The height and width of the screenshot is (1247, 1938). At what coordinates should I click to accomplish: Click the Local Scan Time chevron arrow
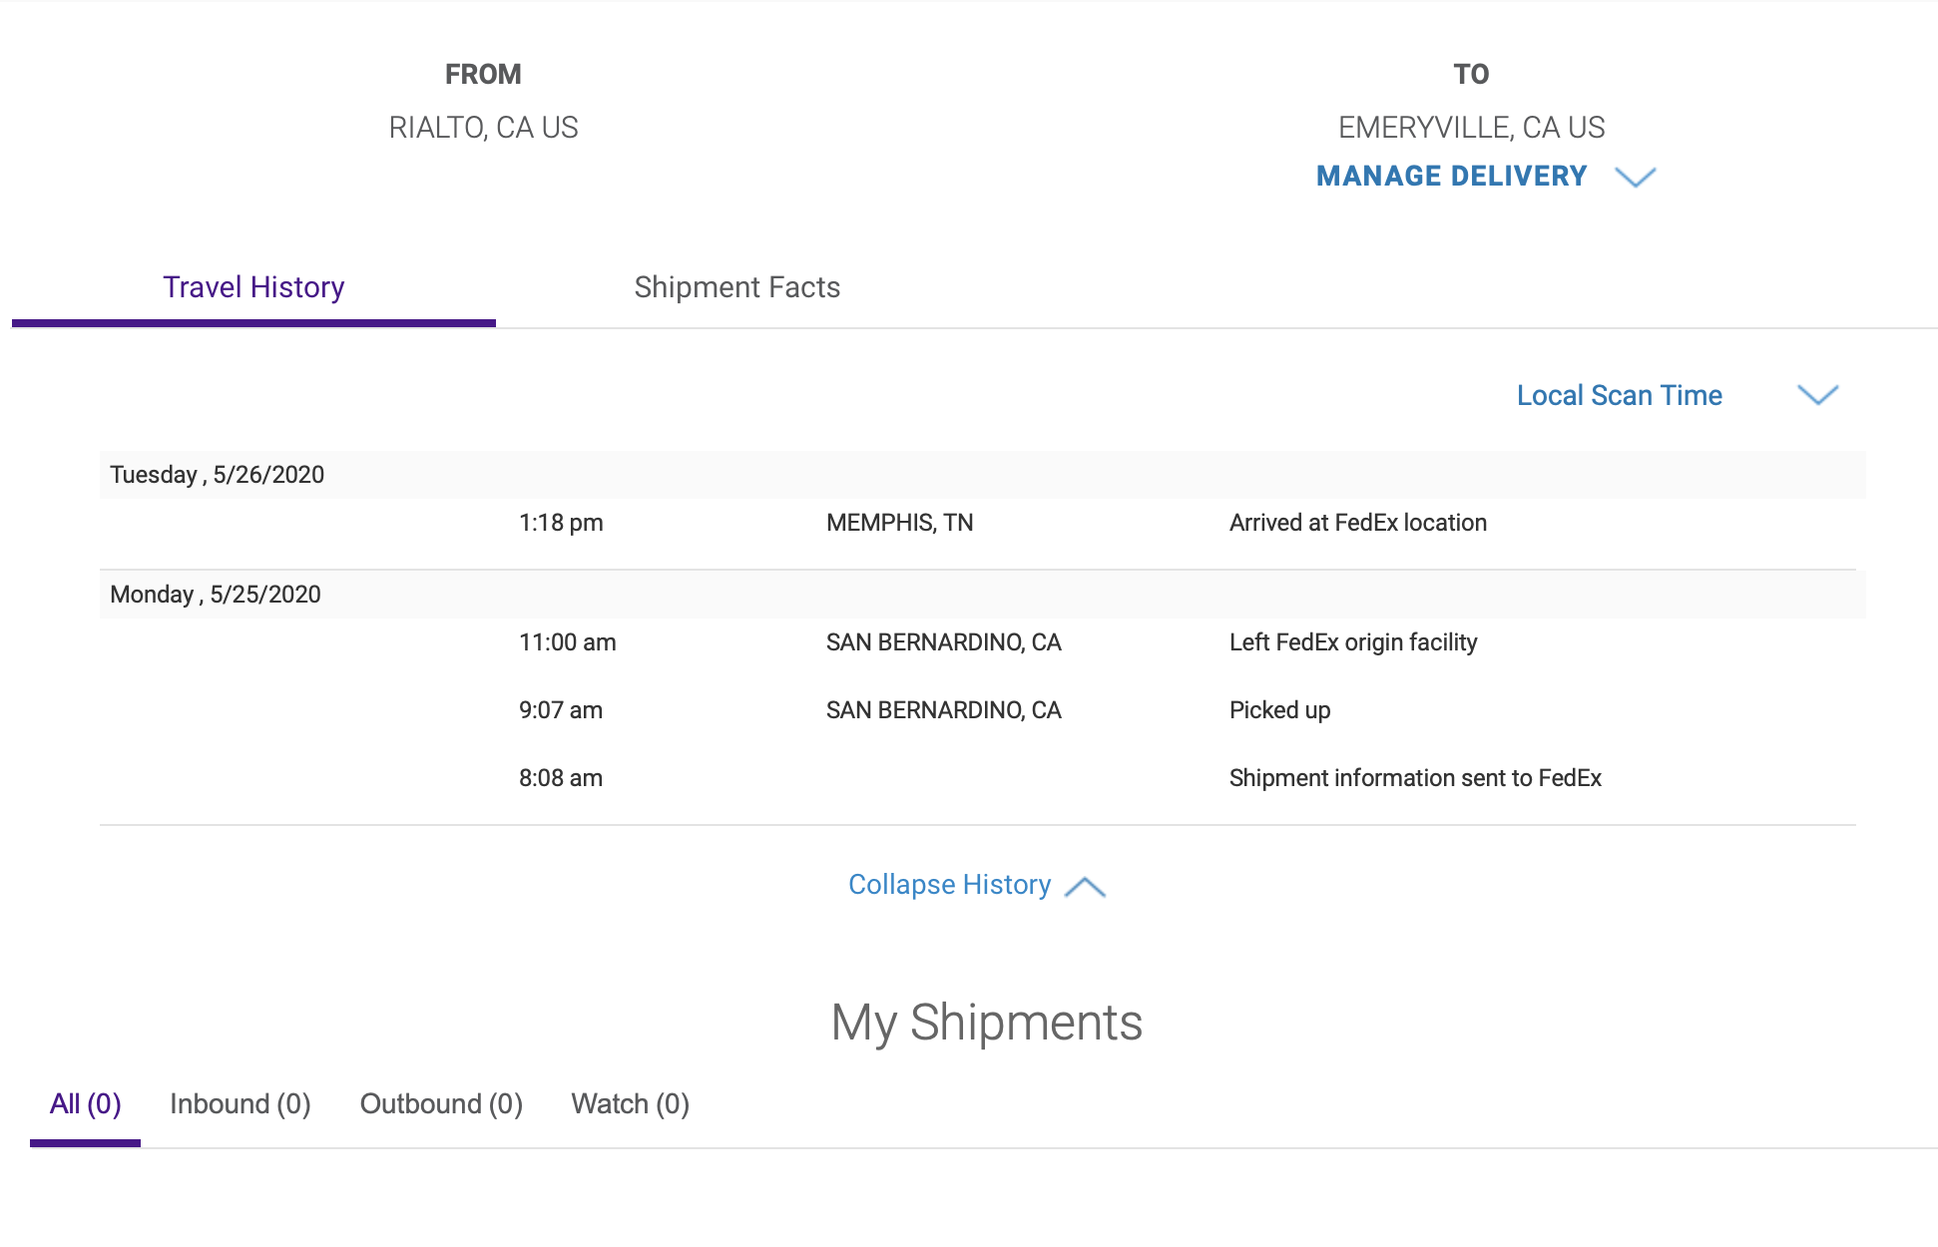[x=1817, y=395]
